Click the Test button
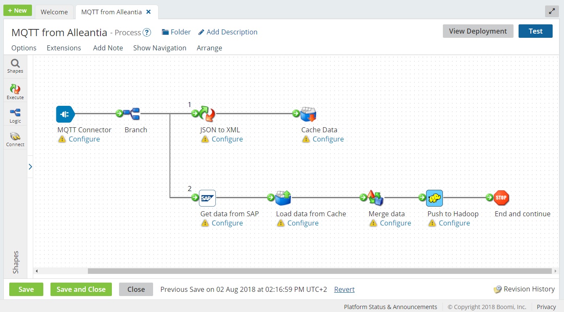The image size is (564, 312). click(x=535, y=31)
